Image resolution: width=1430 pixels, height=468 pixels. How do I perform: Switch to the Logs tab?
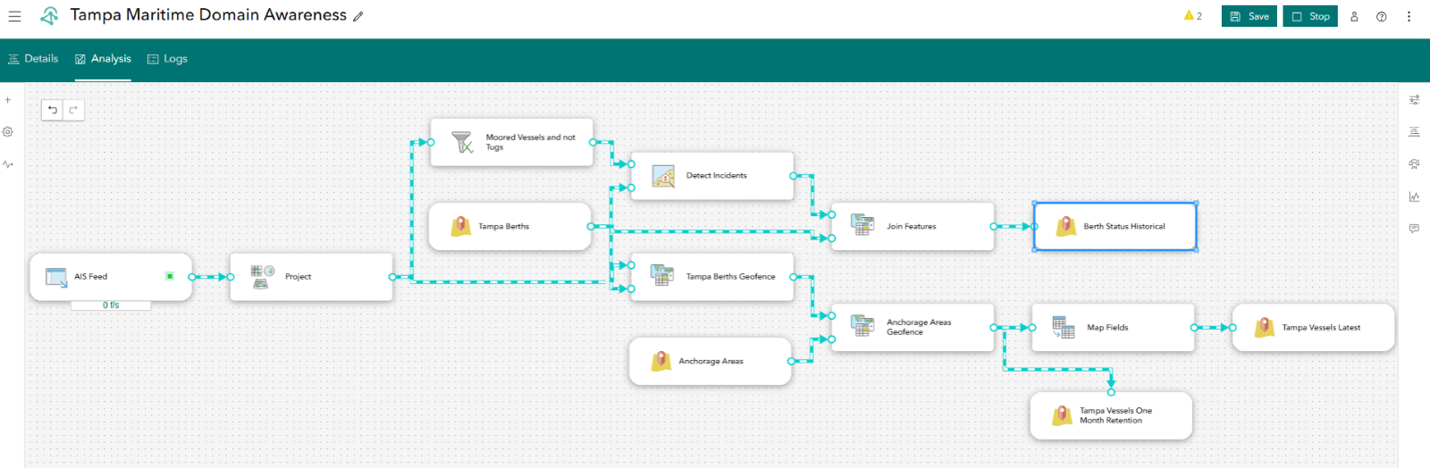(x=167, y=59)
